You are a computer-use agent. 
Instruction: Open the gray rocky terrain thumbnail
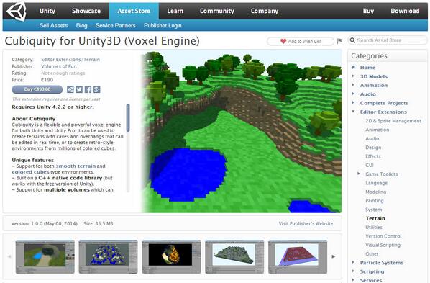pos(234,256)
